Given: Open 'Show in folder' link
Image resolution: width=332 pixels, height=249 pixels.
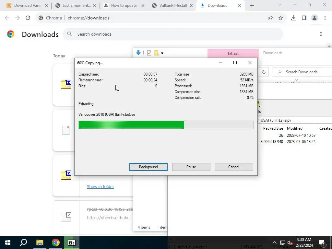Looking at the screenshot, I should click(101, 186).
